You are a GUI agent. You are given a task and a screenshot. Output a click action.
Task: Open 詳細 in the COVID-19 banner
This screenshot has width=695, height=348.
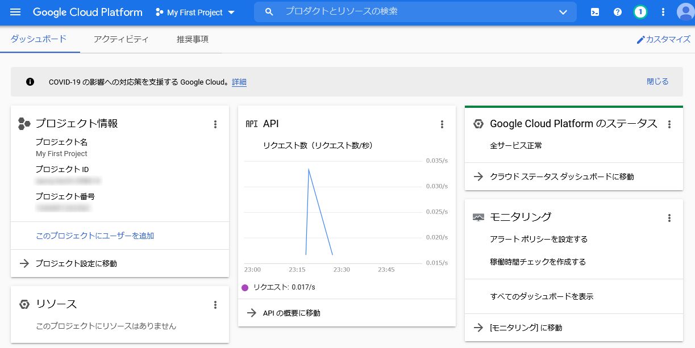[x=239, y=82]
